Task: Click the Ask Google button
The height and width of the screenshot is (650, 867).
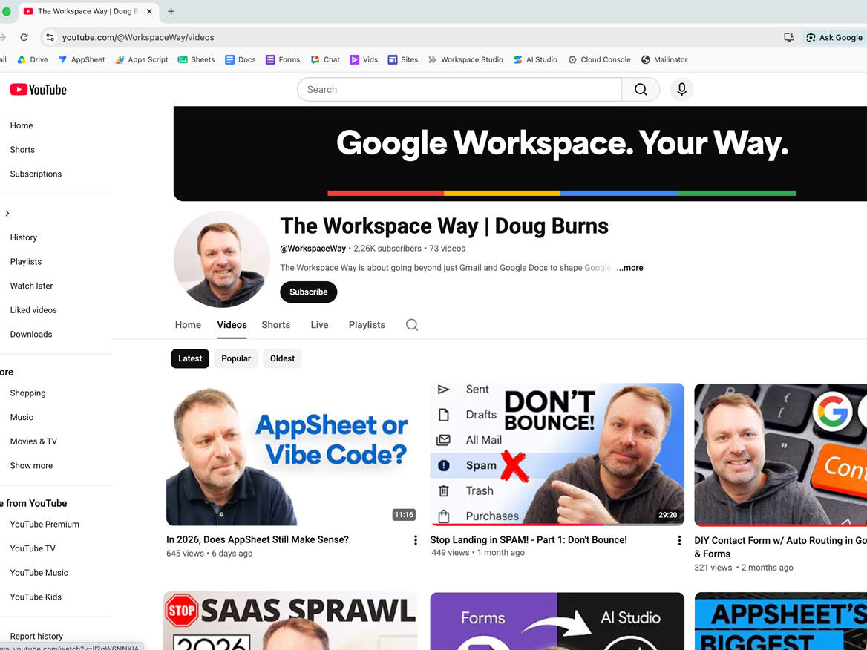Action: click(x=834, y=37)
